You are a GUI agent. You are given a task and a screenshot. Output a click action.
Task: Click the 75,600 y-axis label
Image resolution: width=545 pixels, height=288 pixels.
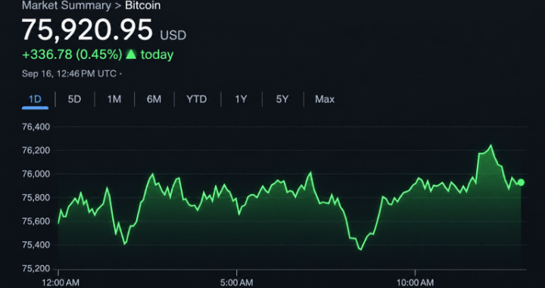click(36, 221)
